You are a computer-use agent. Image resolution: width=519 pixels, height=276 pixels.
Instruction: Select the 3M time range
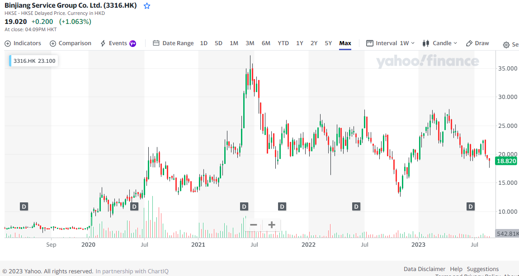click(250, 43)
